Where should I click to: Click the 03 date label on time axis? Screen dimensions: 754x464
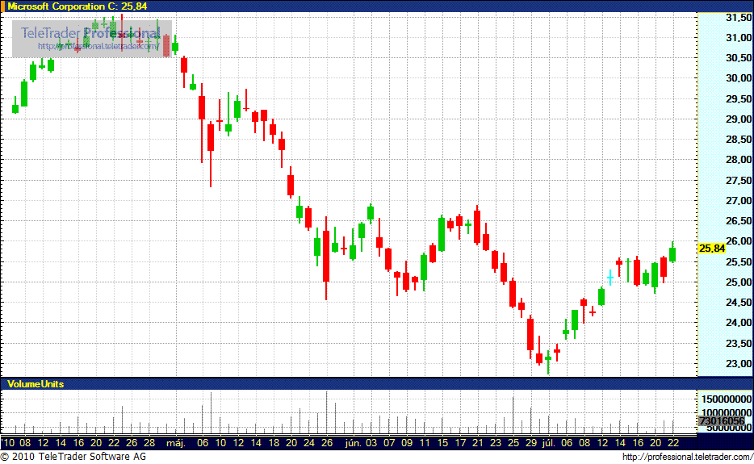click(371, 443)
